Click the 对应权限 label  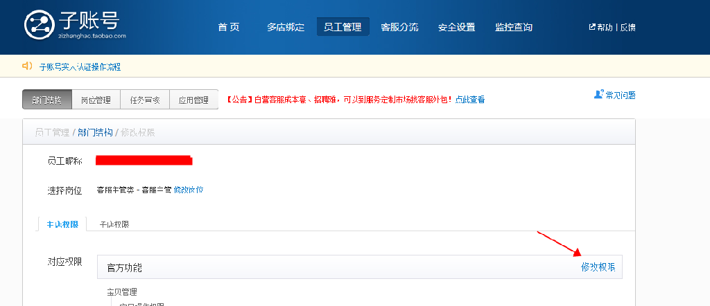click(x=64, y=262)
